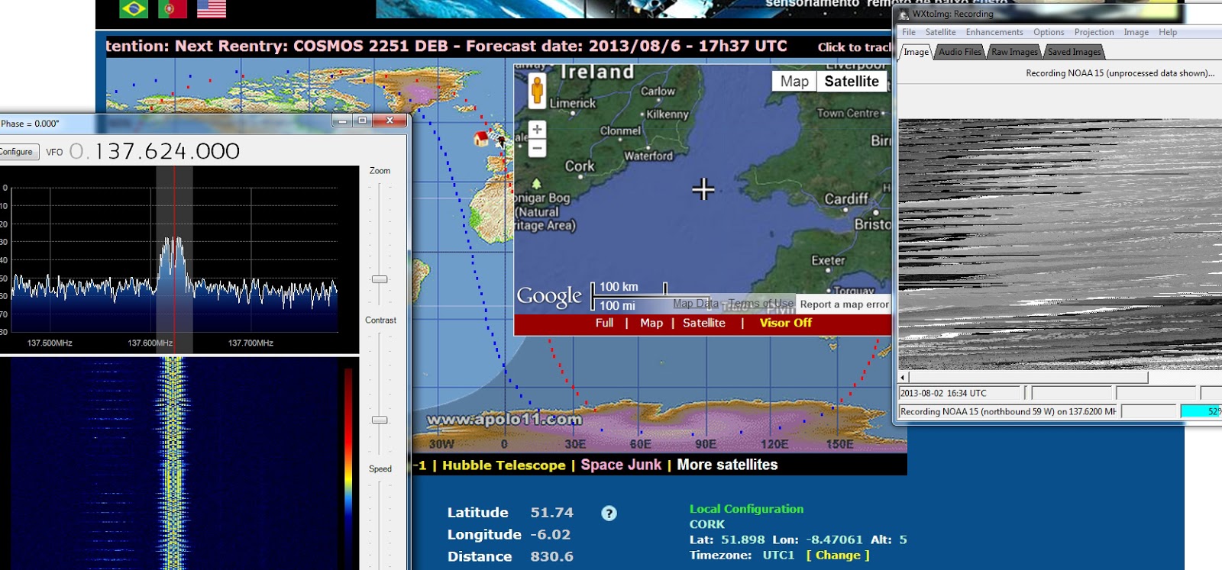Switch to the Saved Images tab
This screenshot has width=1222, height=570.
point(1074,52)
